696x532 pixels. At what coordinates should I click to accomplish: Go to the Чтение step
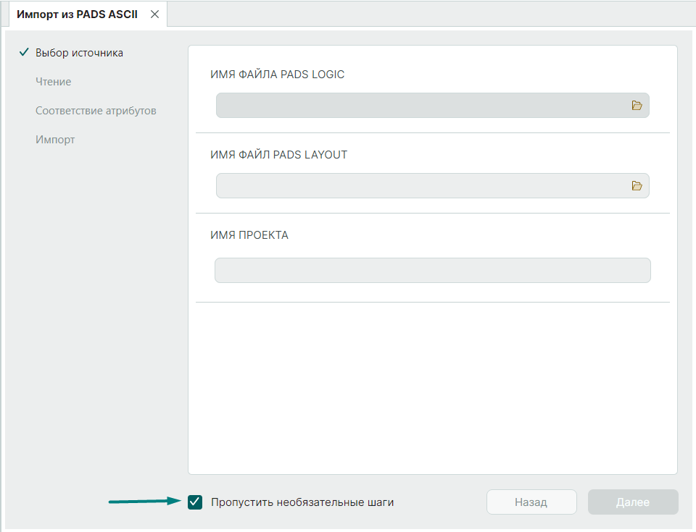[x=53, y=82]
